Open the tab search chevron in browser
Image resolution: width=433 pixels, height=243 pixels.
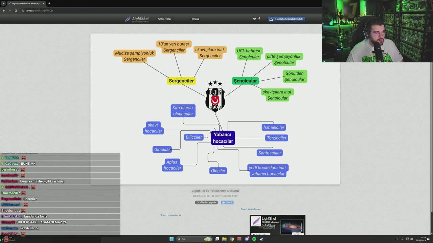tap(3, 3)
